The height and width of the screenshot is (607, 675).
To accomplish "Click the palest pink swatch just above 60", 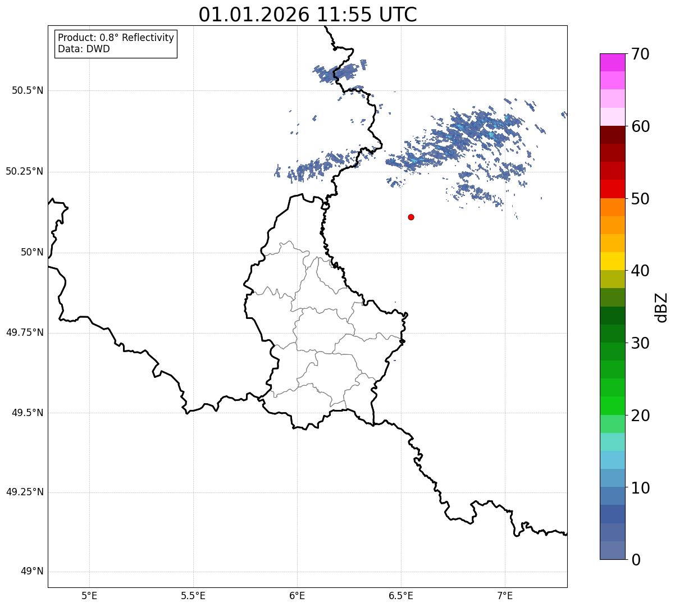I will coord(612,117).
